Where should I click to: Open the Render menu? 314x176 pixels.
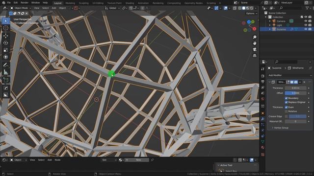click(x=25, y=3)
